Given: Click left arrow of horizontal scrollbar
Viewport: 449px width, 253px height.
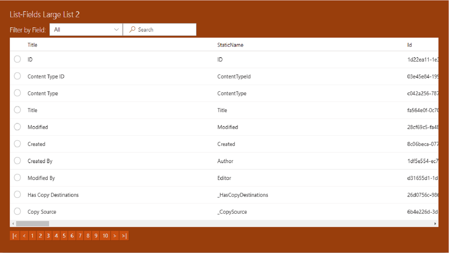Looking at the screenshot, I should [x=13, y=223].
